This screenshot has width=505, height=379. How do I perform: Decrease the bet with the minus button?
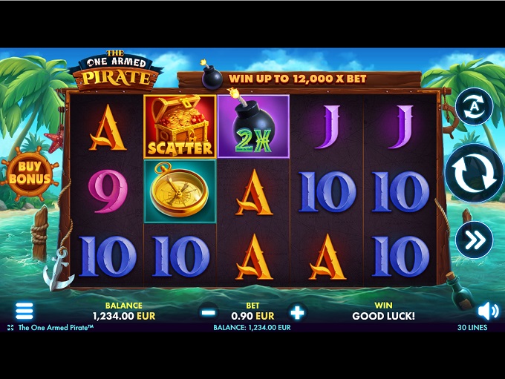point(209,312)
